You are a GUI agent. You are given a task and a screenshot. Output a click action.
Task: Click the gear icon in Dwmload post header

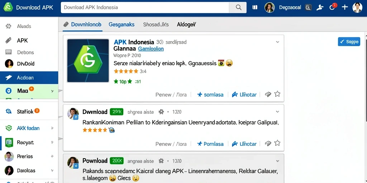coord(161,112)
